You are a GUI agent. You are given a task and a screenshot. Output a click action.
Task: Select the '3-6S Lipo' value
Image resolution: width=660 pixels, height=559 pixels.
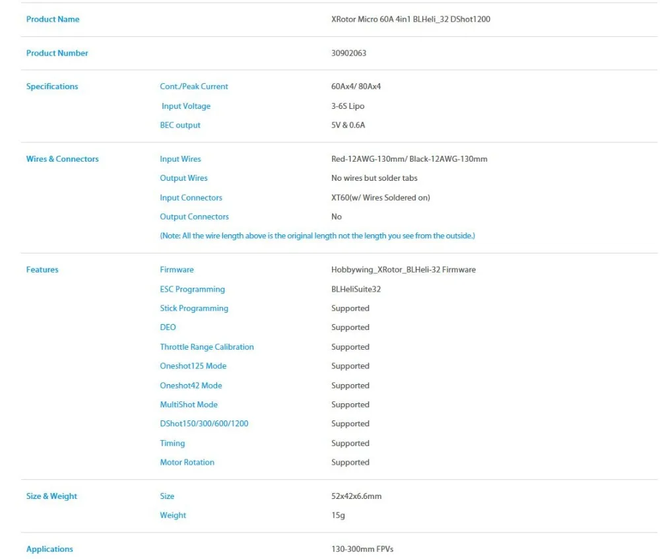(348, 106)
